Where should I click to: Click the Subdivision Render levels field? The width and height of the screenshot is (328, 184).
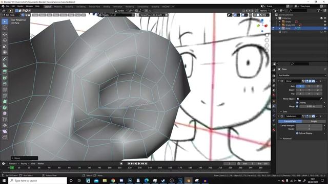pyautogui.click(x=309, y=129)
